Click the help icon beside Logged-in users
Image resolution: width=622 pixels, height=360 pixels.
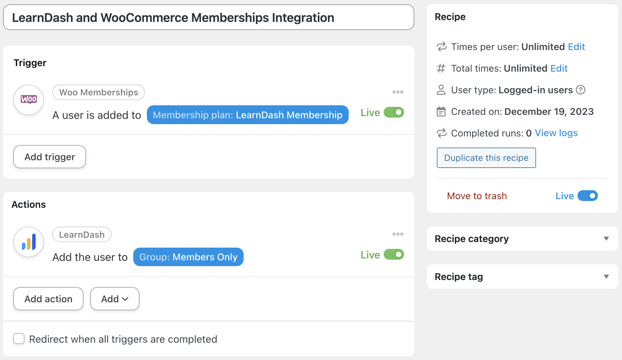[581, 90]
